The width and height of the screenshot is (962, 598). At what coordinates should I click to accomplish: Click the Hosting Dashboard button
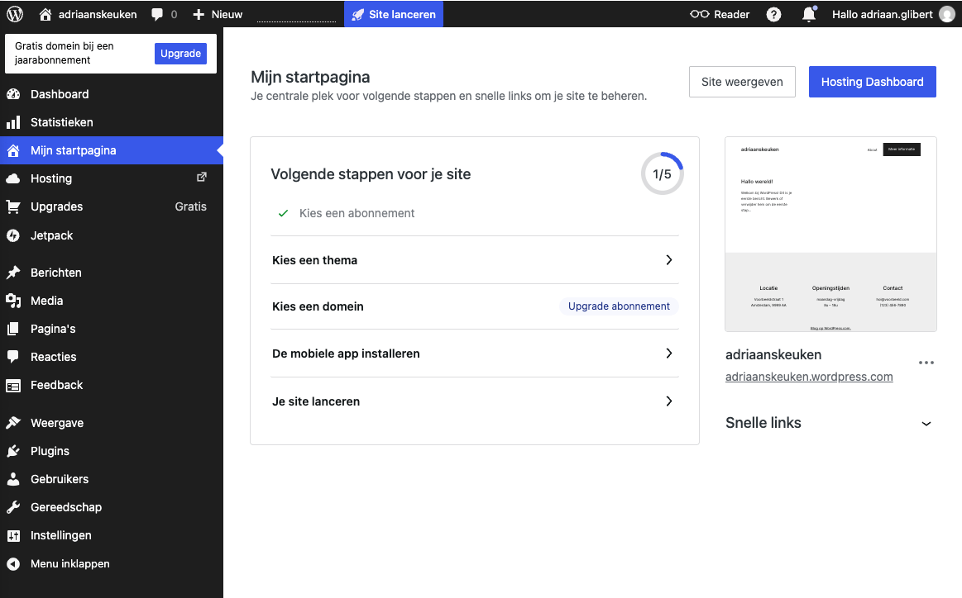pos(873,82)
